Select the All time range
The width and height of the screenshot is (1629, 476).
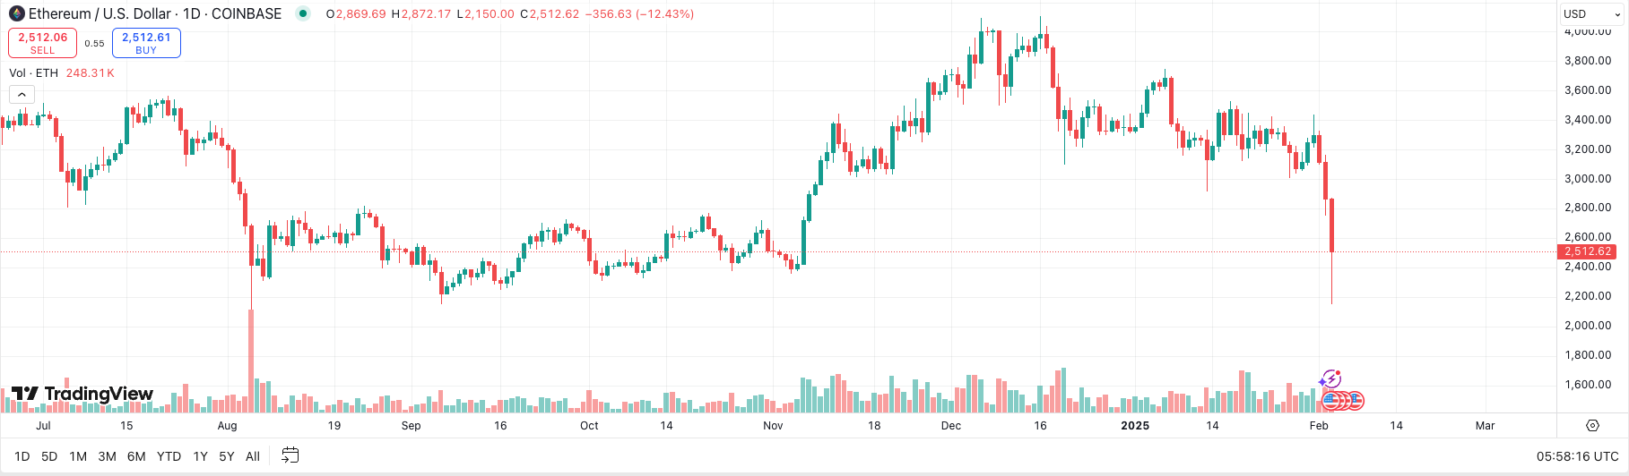pyautogui.click(x=253, y=456)
